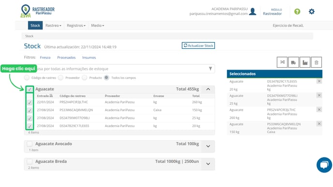Screen dimensions: 333x187
Task: Click tracking code PS33W6CAQ8VMELQN in table
Action: click(76, 110)
